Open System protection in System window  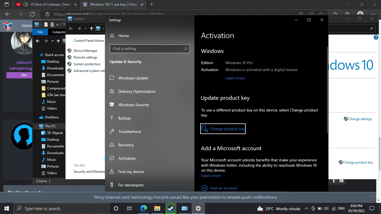[x=87, y=64]
